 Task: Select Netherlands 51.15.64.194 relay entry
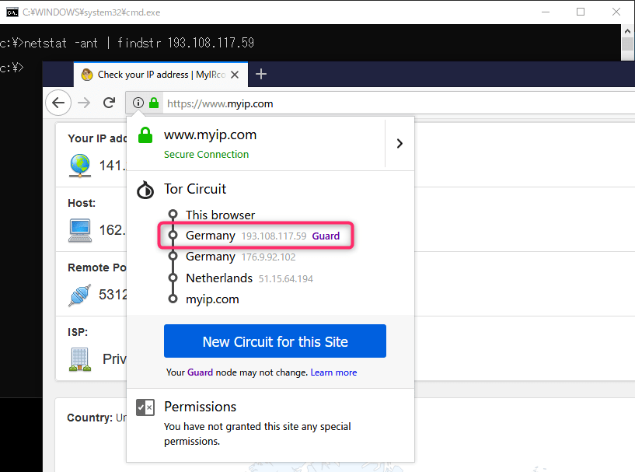click(x=249, y=278)
